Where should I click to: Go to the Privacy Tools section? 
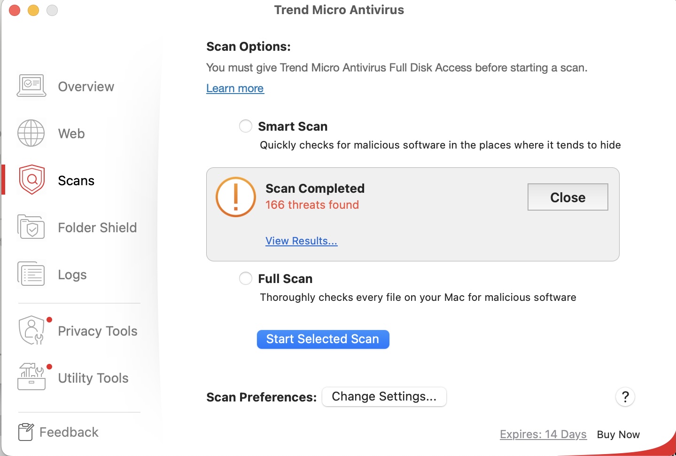click(97, 330)
